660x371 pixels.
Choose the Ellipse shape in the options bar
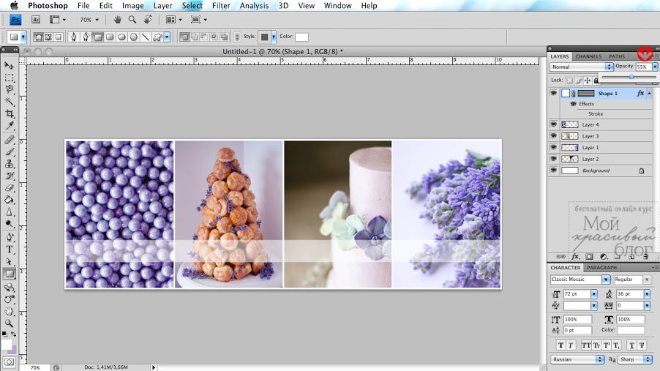(121, 37)
